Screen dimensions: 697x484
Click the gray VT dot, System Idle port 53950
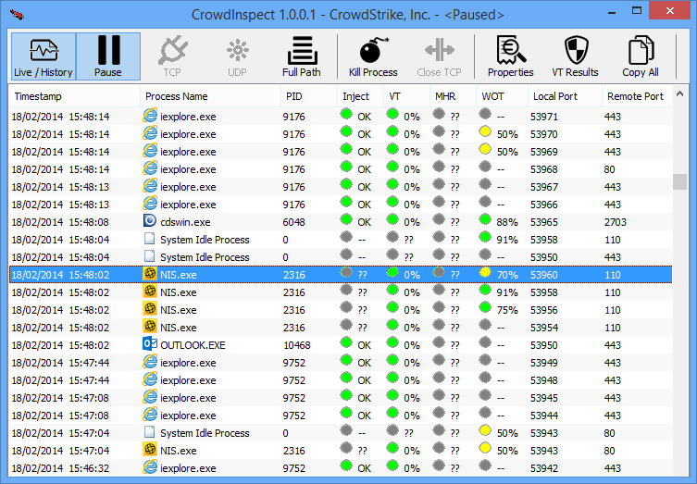point(392,254)
